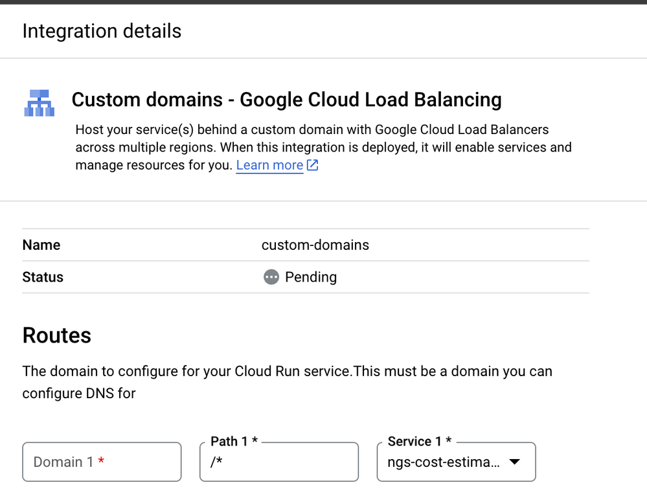Click the Integration details heading
The width and height of the screenshot is (647, 494).
(x=102, y=31)
